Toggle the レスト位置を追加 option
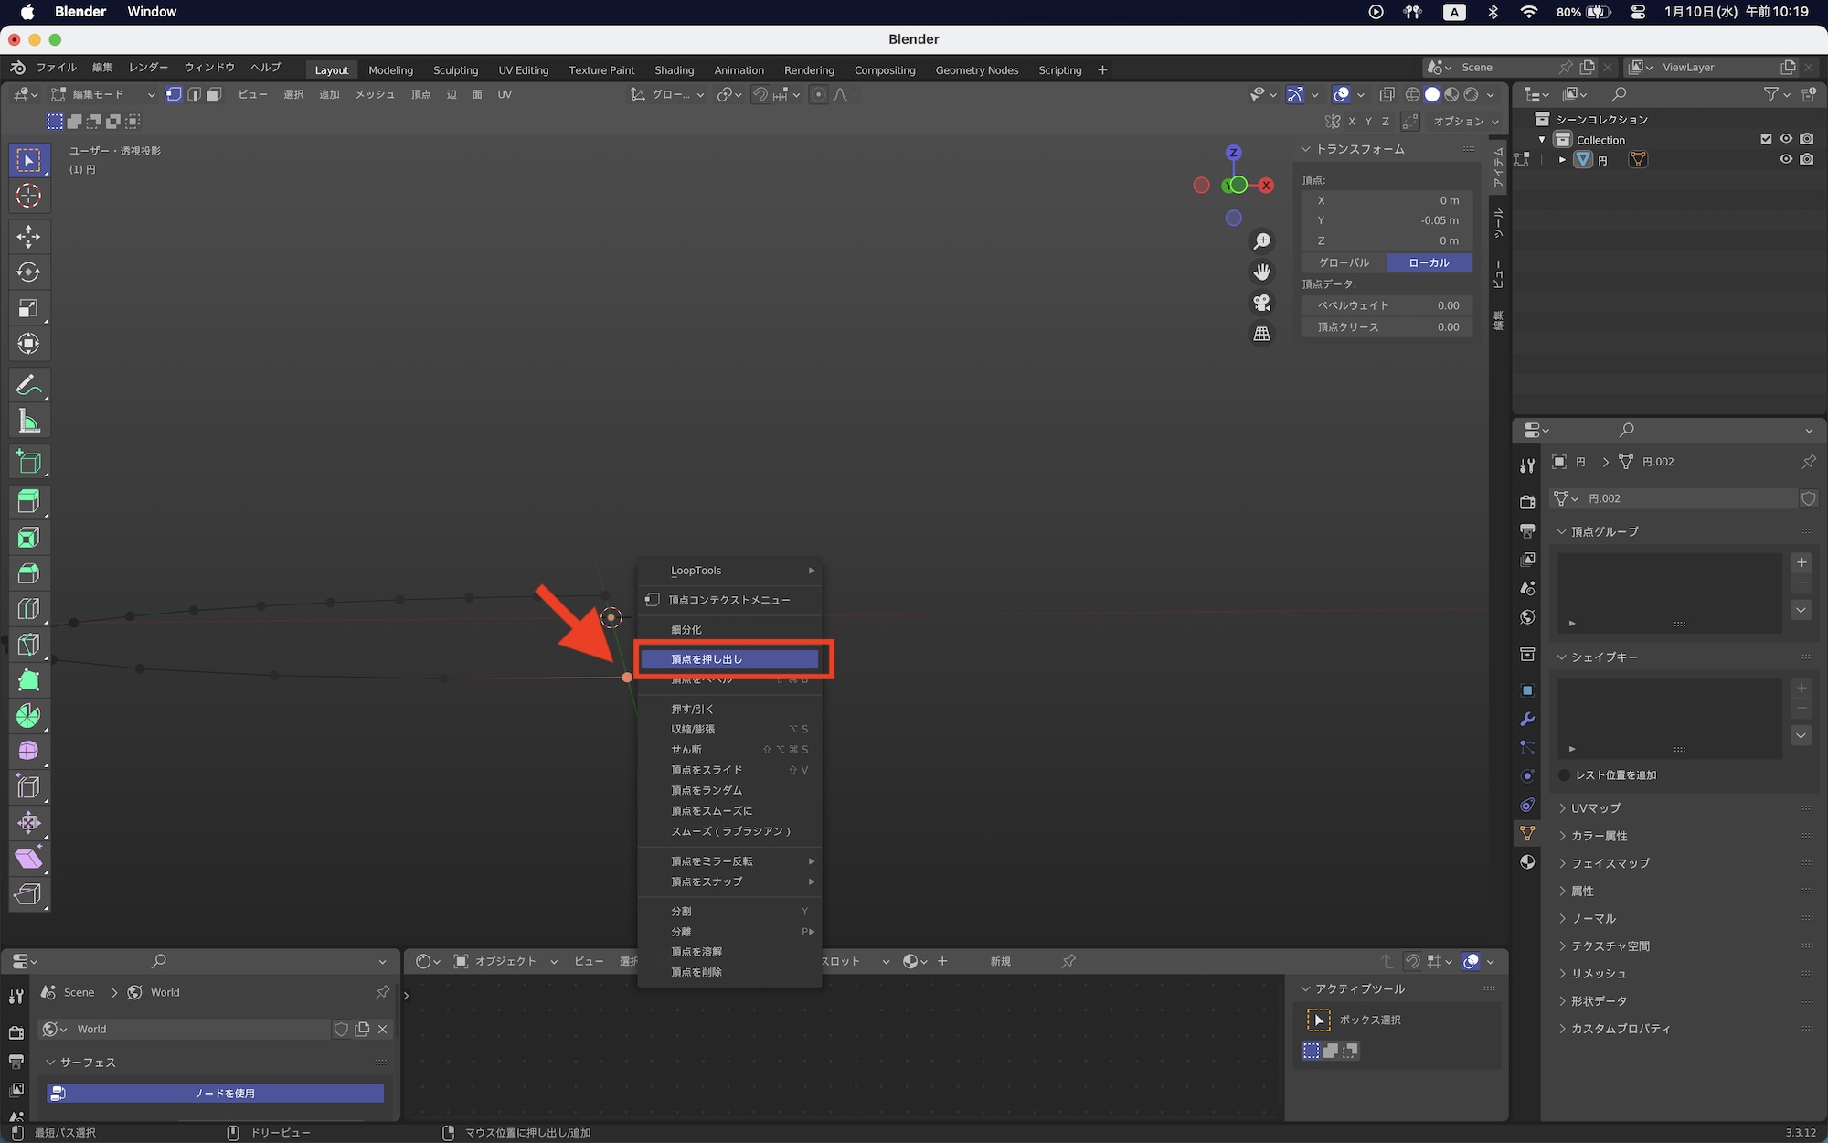The width and height of the screenshot is (1828, 1143). tap(1565, 775)
